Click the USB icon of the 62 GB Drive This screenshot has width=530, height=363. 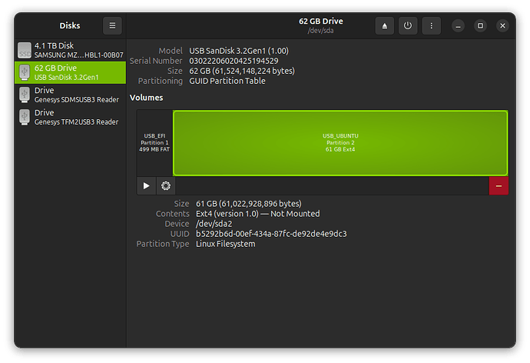click(x=25, y=72)
